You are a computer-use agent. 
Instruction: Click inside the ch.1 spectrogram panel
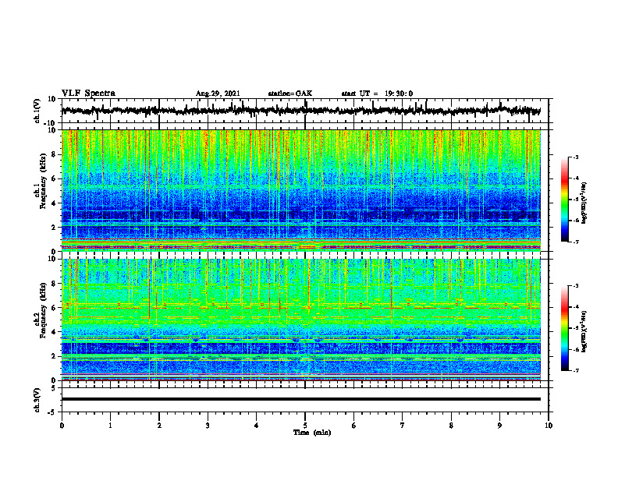coord(301,190)
